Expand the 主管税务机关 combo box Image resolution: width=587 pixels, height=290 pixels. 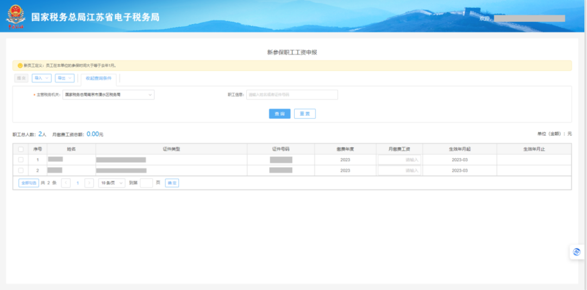pyautogui.click(x=109, y=94)
